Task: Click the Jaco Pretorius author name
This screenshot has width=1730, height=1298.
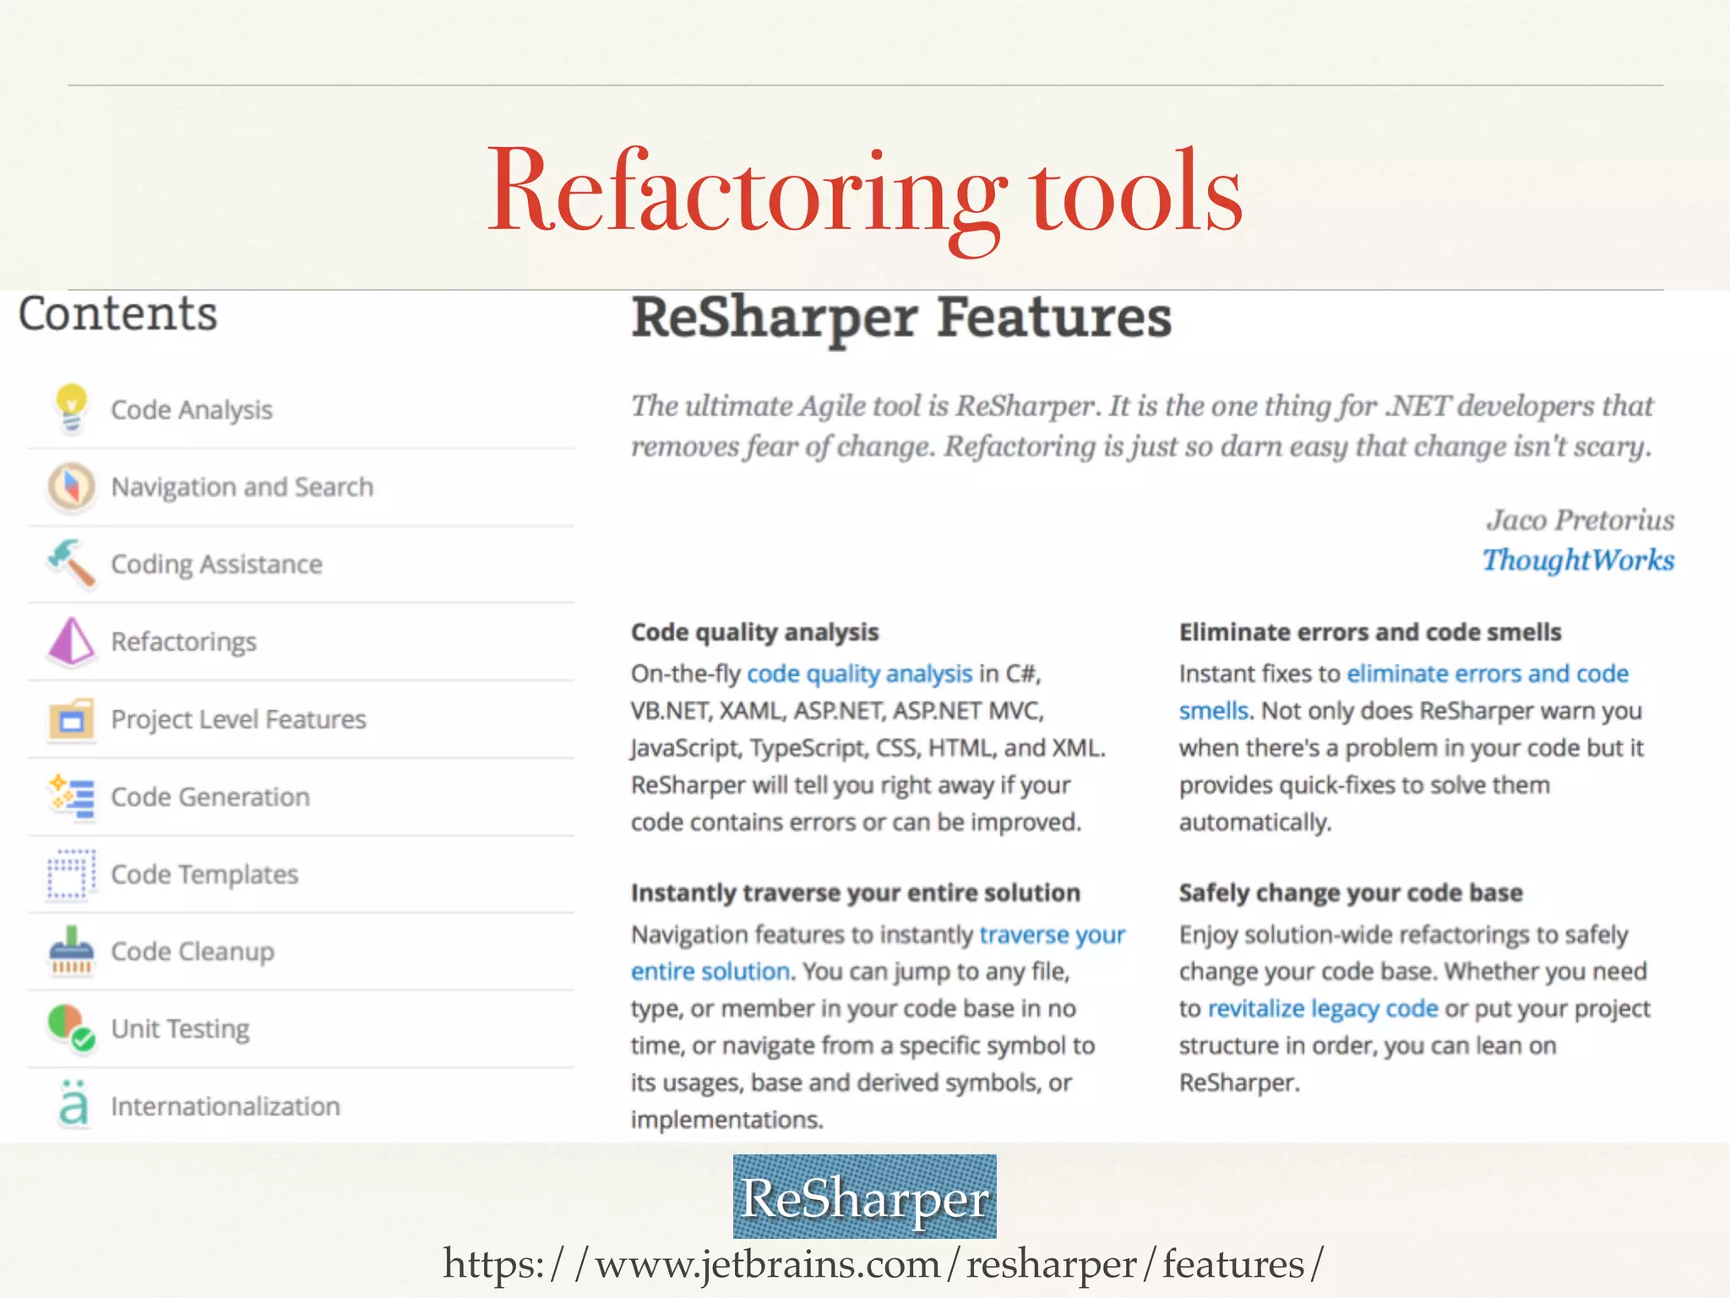Action: pyautogui.click(x=1580, y=520)
